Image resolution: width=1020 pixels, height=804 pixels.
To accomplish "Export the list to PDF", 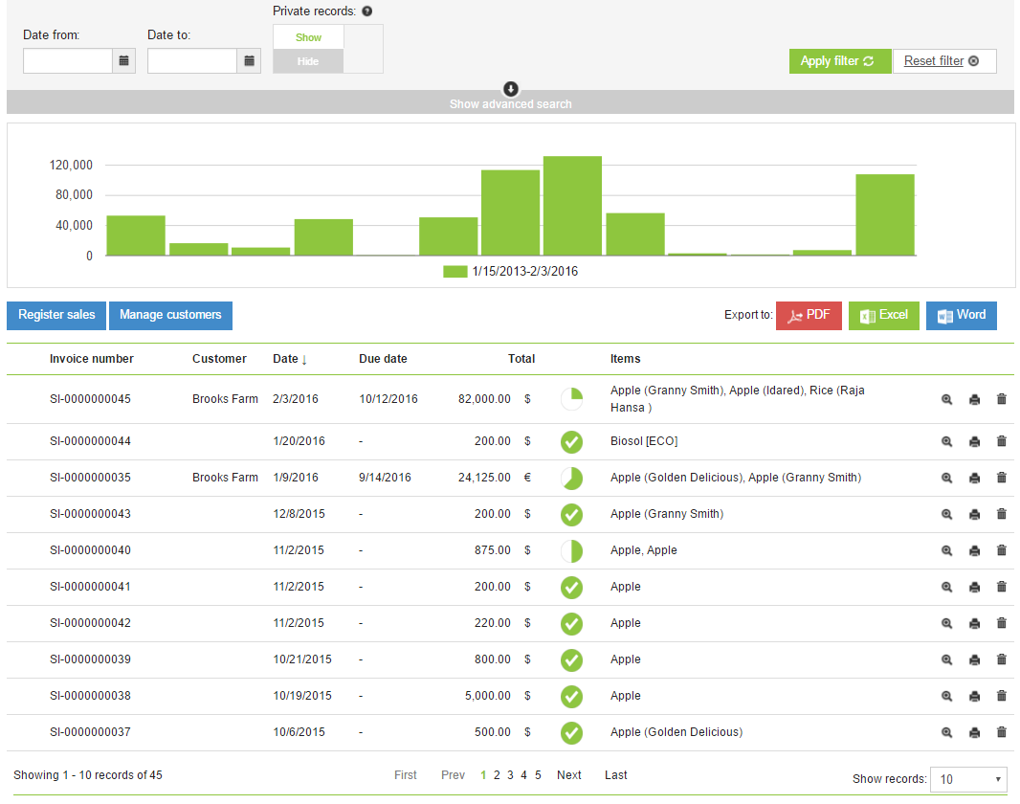I will pos(809,316).
